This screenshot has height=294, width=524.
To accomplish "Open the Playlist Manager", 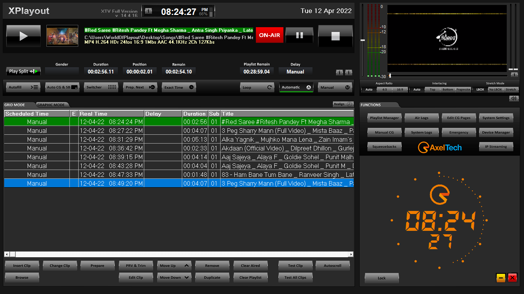I will coord(384,118).
